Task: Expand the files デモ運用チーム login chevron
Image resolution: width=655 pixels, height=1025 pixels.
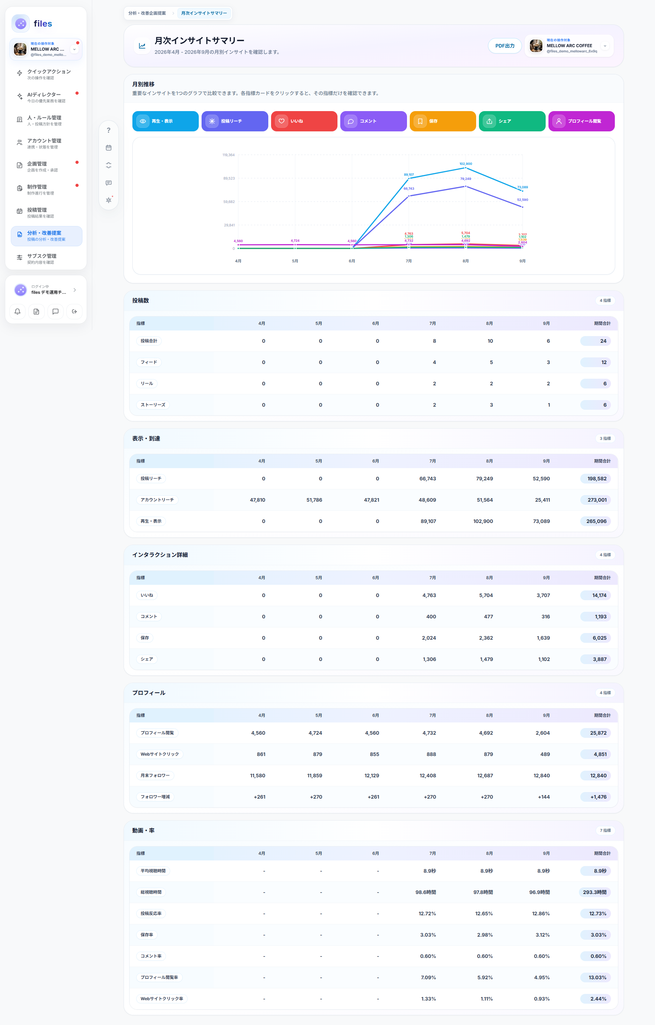Action: coord(74,290)
